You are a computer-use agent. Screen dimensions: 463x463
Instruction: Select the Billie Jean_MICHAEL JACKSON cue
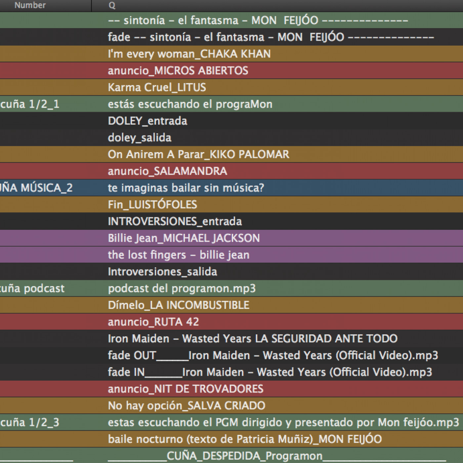184,238
